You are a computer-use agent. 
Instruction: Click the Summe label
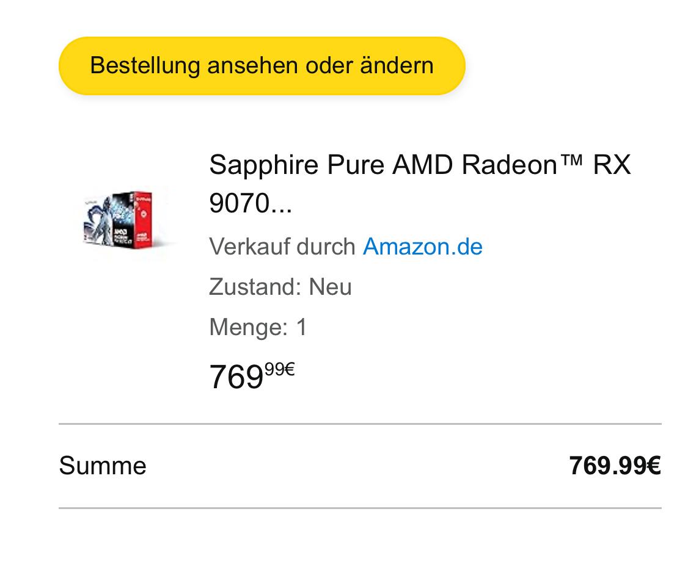[x=103, y=466]
